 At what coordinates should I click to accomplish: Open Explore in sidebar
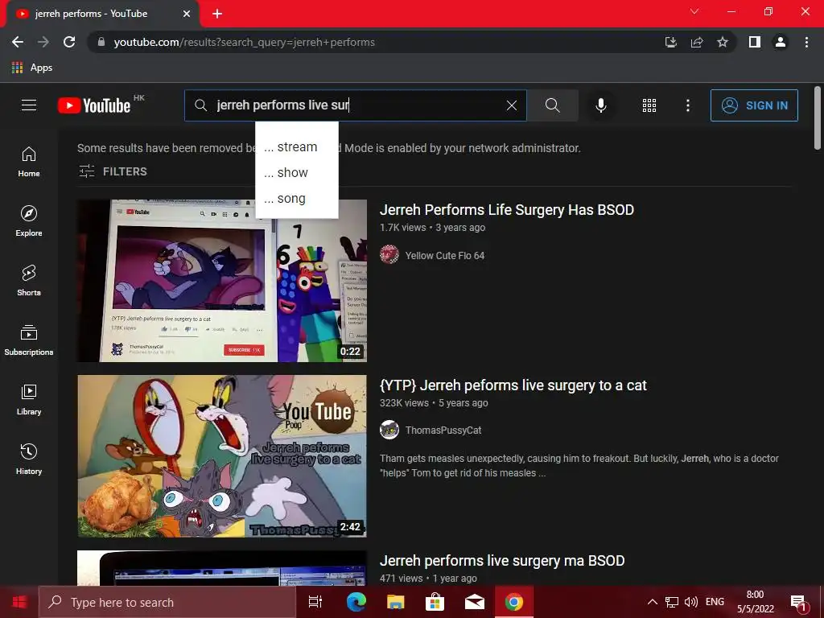click(x=29, y=221)
